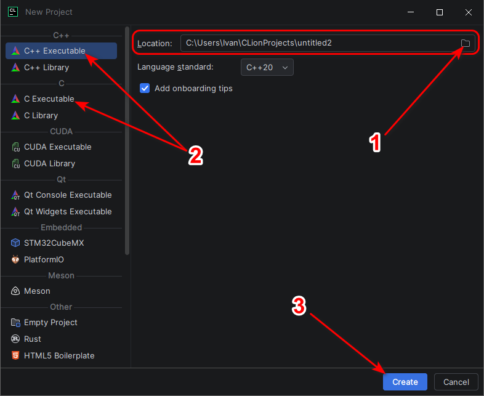Screen dimensions: 484x396
Task: Open the Language standard C++20 dropdown
Action: [267, 67]
